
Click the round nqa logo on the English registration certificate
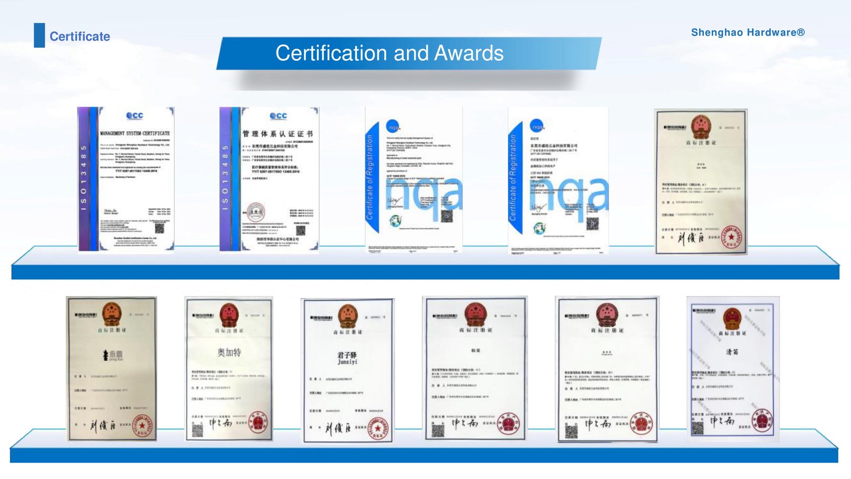pyautogui.click(x=393, y=127)
